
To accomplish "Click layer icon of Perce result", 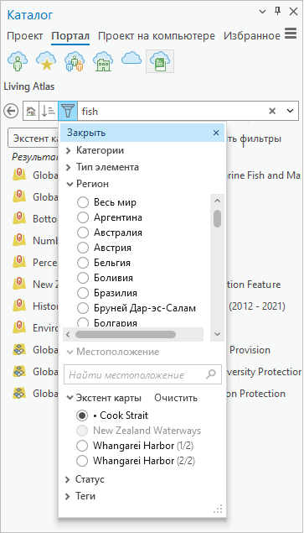I will [x=19, y=263].
